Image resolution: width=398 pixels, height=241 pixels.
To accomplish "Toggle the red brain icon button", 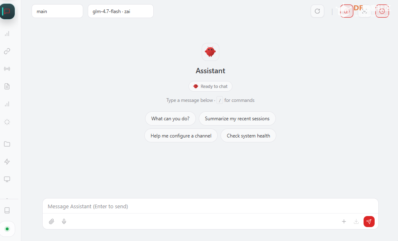I will [346, 11].
